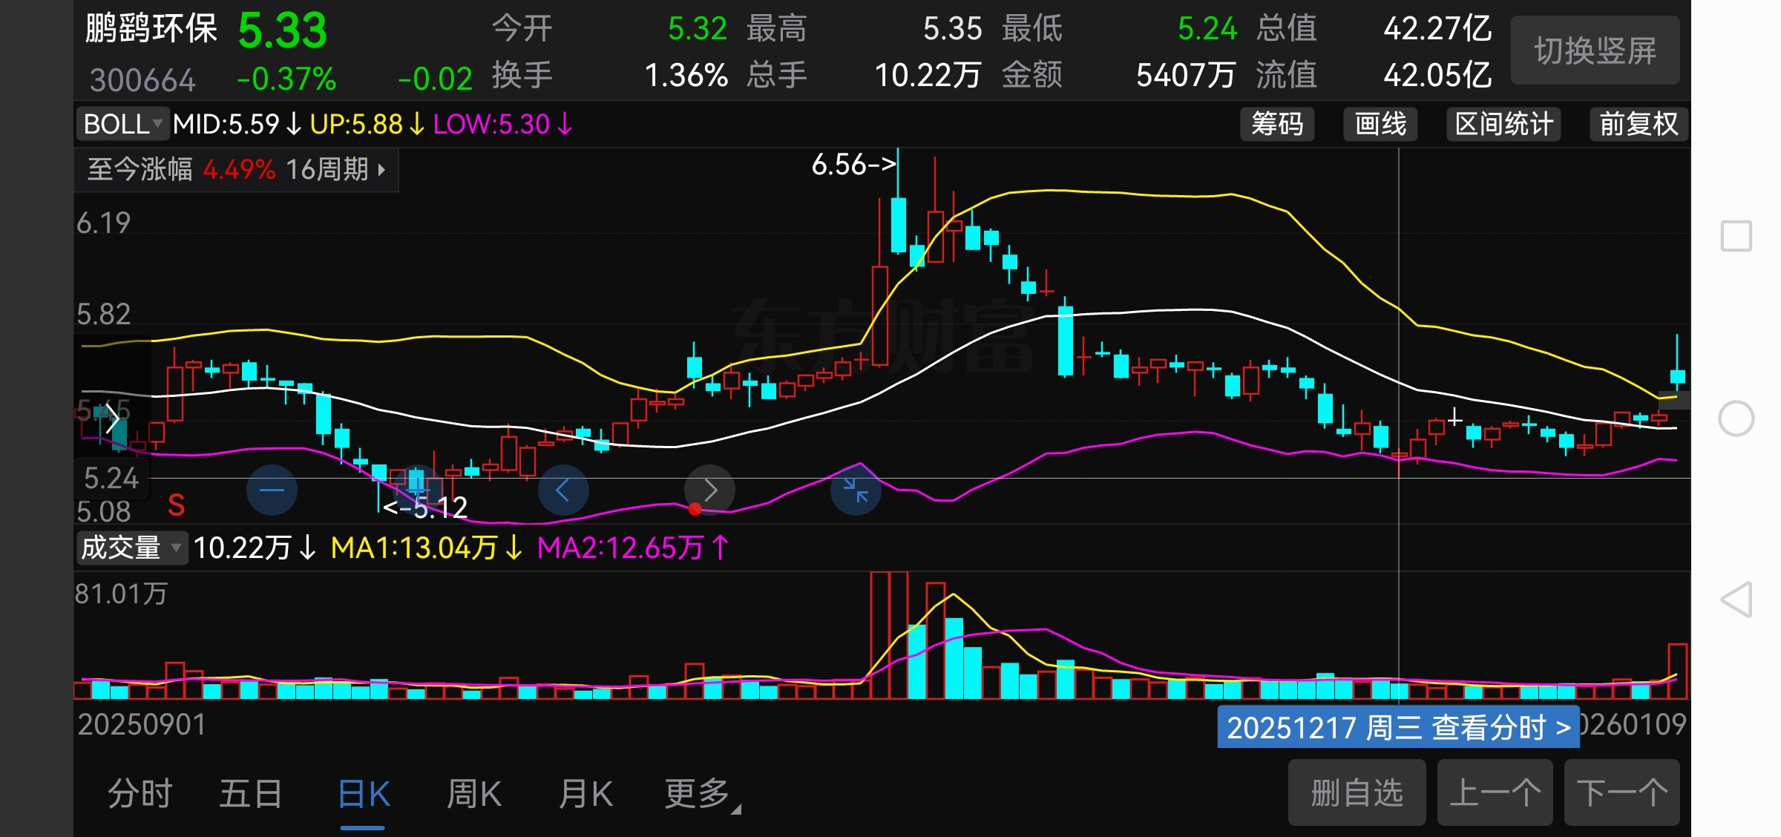This screenshot has width=1781, height=837.
Task: Switch to the 分时 intraday tab
Action: pos(140,793)
